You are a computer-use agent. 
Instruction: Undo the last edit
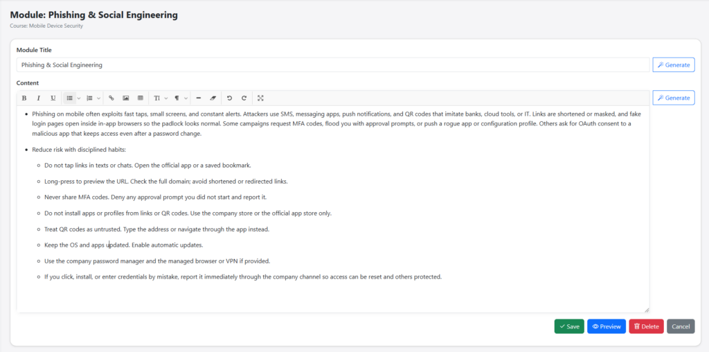[230, 98]
